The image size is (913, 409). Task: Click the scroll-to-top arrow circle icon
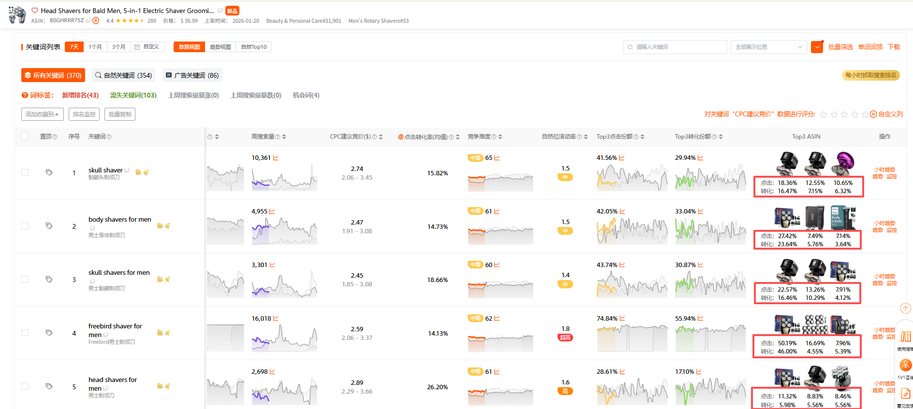905,309
